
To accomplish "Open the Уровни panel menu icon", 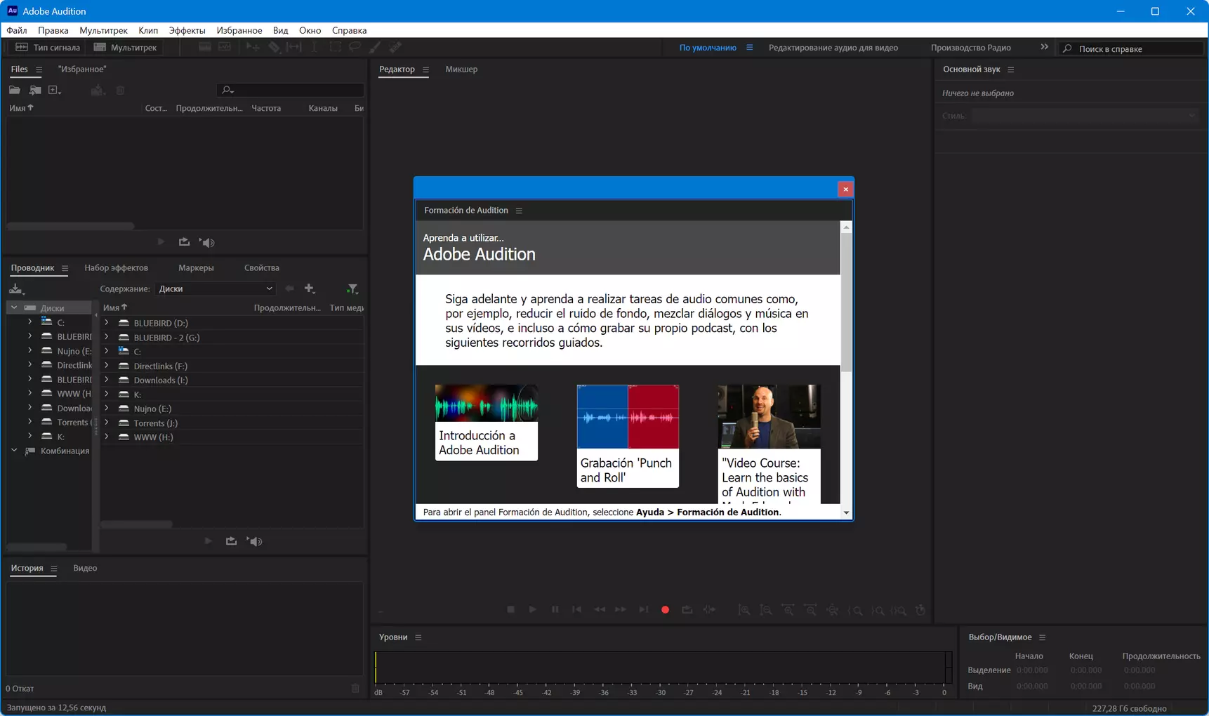I will (x=418, y=637).
